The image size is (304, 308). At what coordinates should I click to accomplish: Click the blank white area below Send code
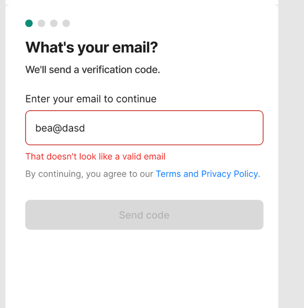(142, 269)
